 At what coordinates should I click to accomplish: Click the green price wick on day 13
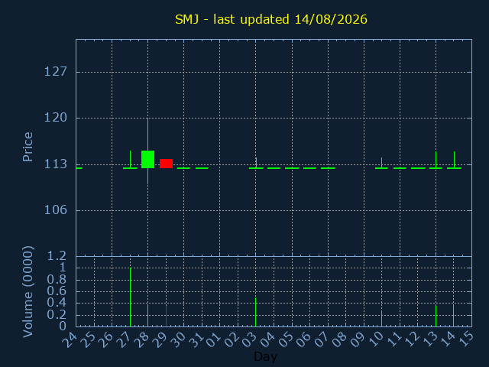click(x=436, y=160)
